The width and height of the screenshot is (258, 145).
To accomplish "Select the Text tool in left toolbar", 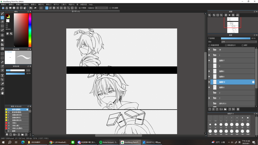I will (x=2, y=75).
